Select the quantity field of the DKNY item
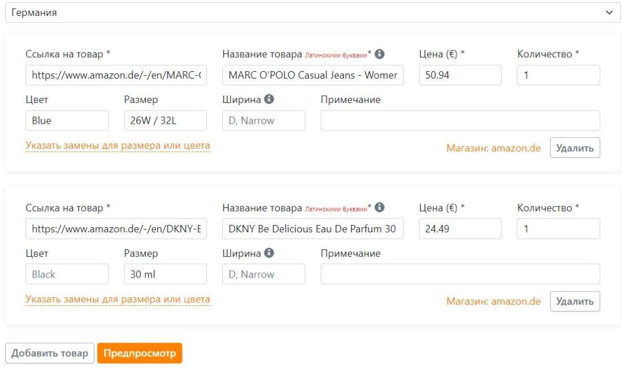Viewport: 622px width, 368px height. pyautogui.click(x=558, y=229)
